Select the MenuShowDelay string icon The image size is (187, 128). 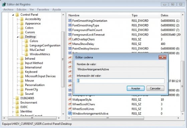click(x=70, y=44)
